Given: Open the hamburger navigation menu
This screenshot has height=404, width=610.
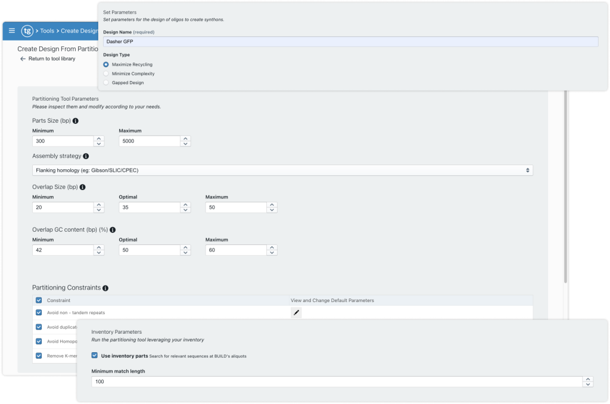Looking at the screenshot, I should click(11, 30).
